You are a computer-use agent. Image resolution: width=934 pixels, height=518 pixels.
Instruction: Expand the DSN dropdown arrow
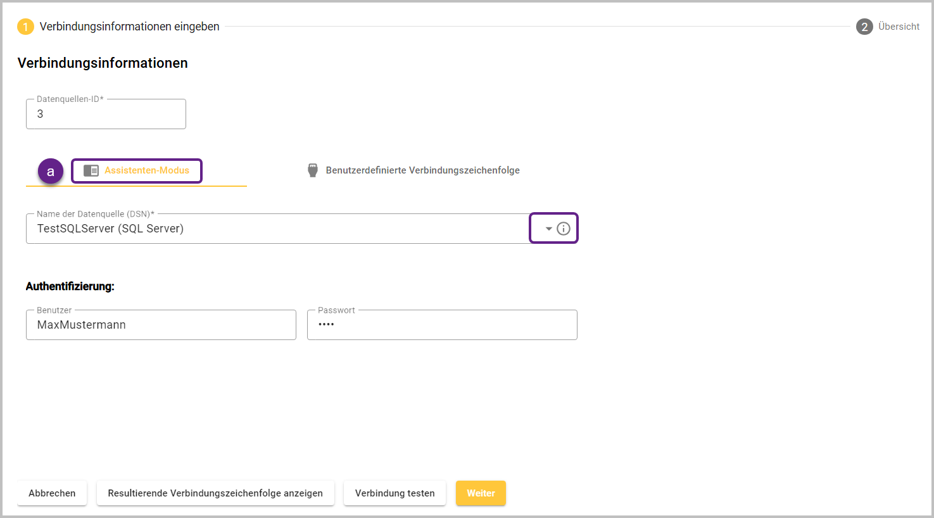click(548, 229)
